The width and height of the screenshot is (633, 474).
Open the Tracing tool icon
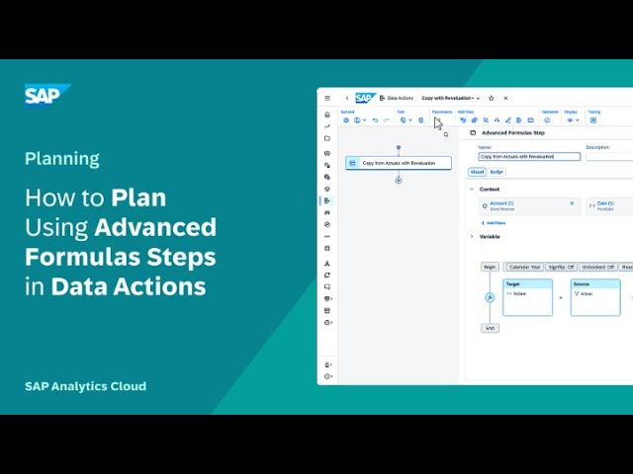click(593, 120)
